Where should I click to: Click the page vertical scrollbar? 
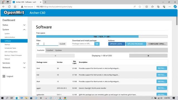(177, 21)
